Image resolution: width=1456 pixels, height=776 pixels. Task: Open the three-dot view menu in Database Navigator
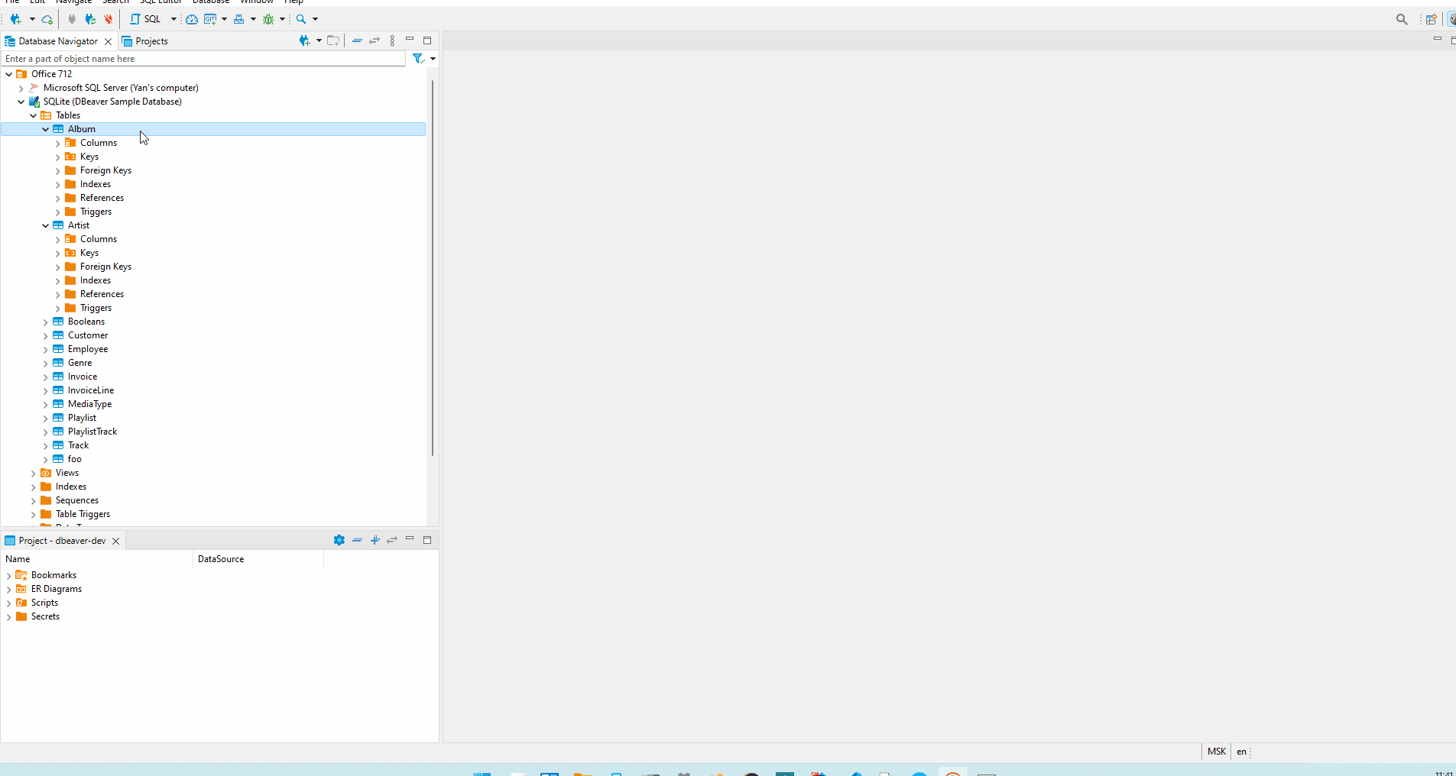393,40
